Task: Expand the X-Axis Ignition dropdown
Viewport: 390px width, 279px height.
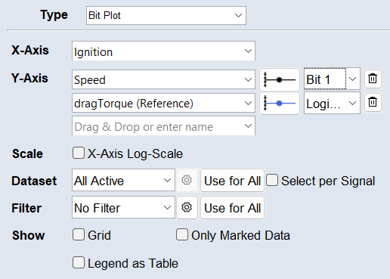Action: (x=163, y=51)
